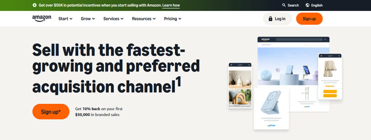Open the Grow navigation menu
371x140 pixels.
pyautogui.click(x=88, y=19)
